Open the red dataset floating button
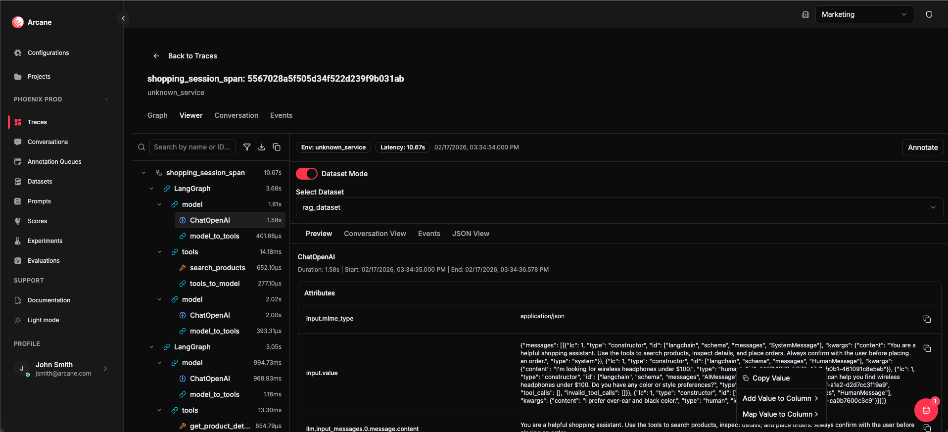The image size is (948, 432). (926, 410)
